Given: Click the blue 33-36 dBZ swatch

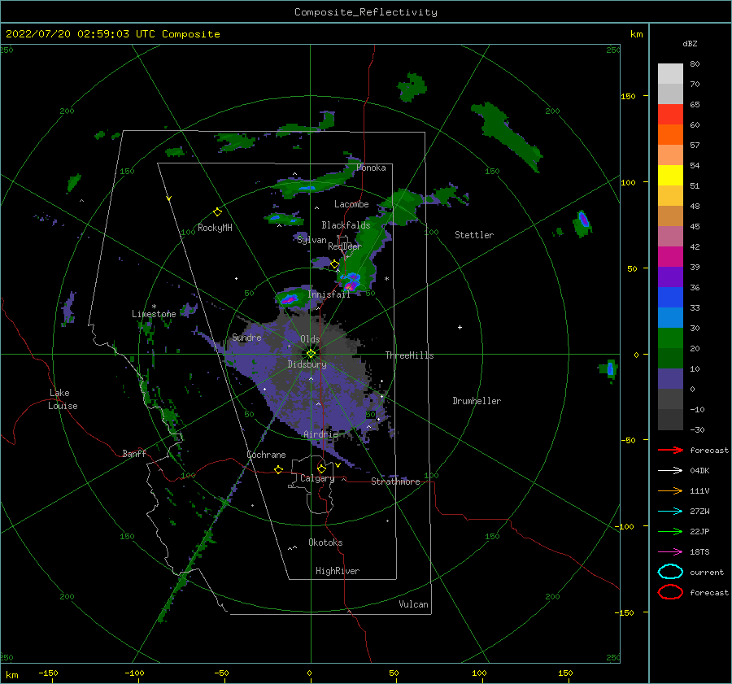Looking at the screenshot, I should [x=670, y=298].
